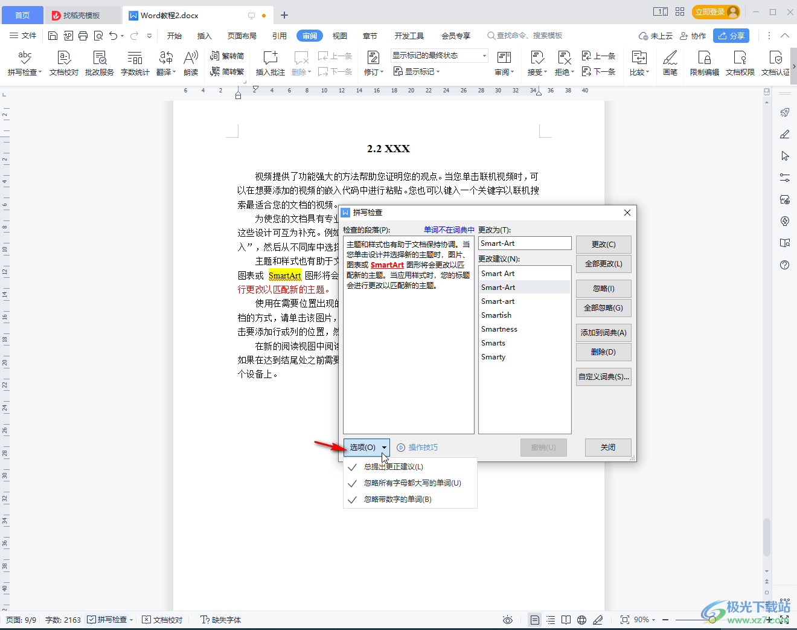Click zoom out minus button
The width and height of the screenshot is (797, 630).
pyautogui.click(x=665, y=620)
